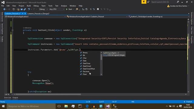The image size is (194, 109).
Task: Open the File menu
Action: (2, 6)
